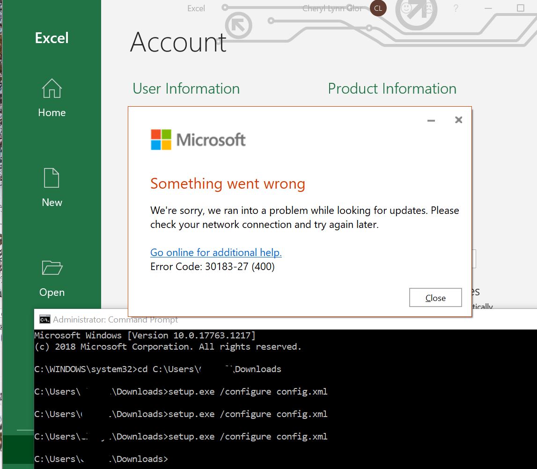Image resolution: width=537 pixels, height=469 pixels.
Task: Click the Excel label in the sidebar
Action: [51, 38]
